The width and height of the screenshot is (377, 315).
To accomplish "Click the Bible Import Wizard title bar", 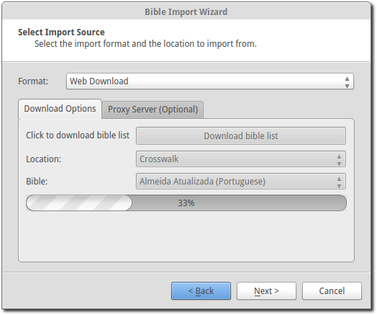I will click(x=186, y=12).
